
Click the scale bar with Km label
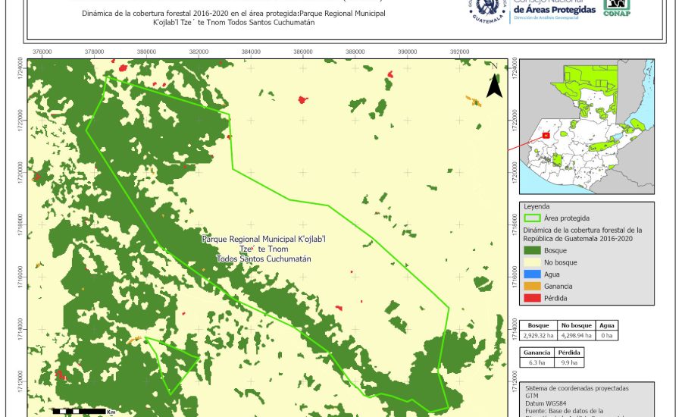[83, 411]
